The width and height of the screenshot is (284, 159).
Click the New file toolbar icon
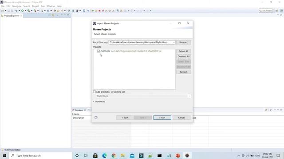(x=3, y=11)
